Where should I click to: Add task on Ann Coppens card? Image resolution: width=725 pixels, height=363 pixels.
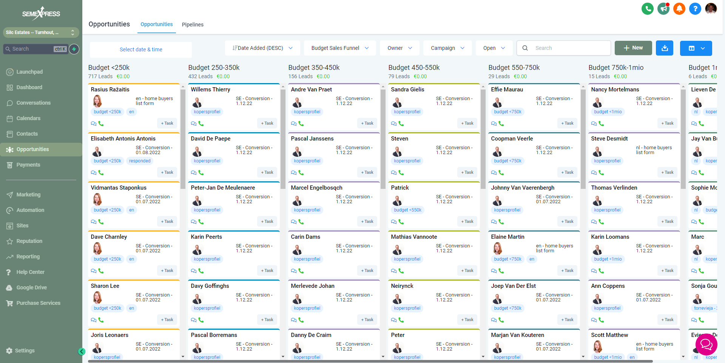pos(667,320)
